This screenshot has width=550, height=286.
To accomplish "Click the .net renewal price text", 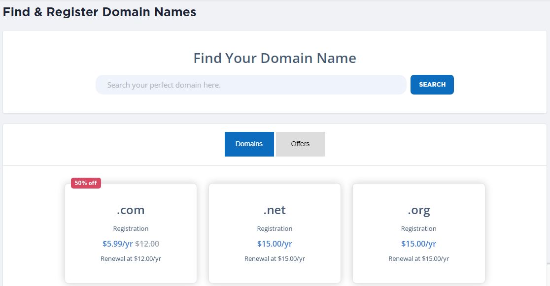I will coord(275,258).
